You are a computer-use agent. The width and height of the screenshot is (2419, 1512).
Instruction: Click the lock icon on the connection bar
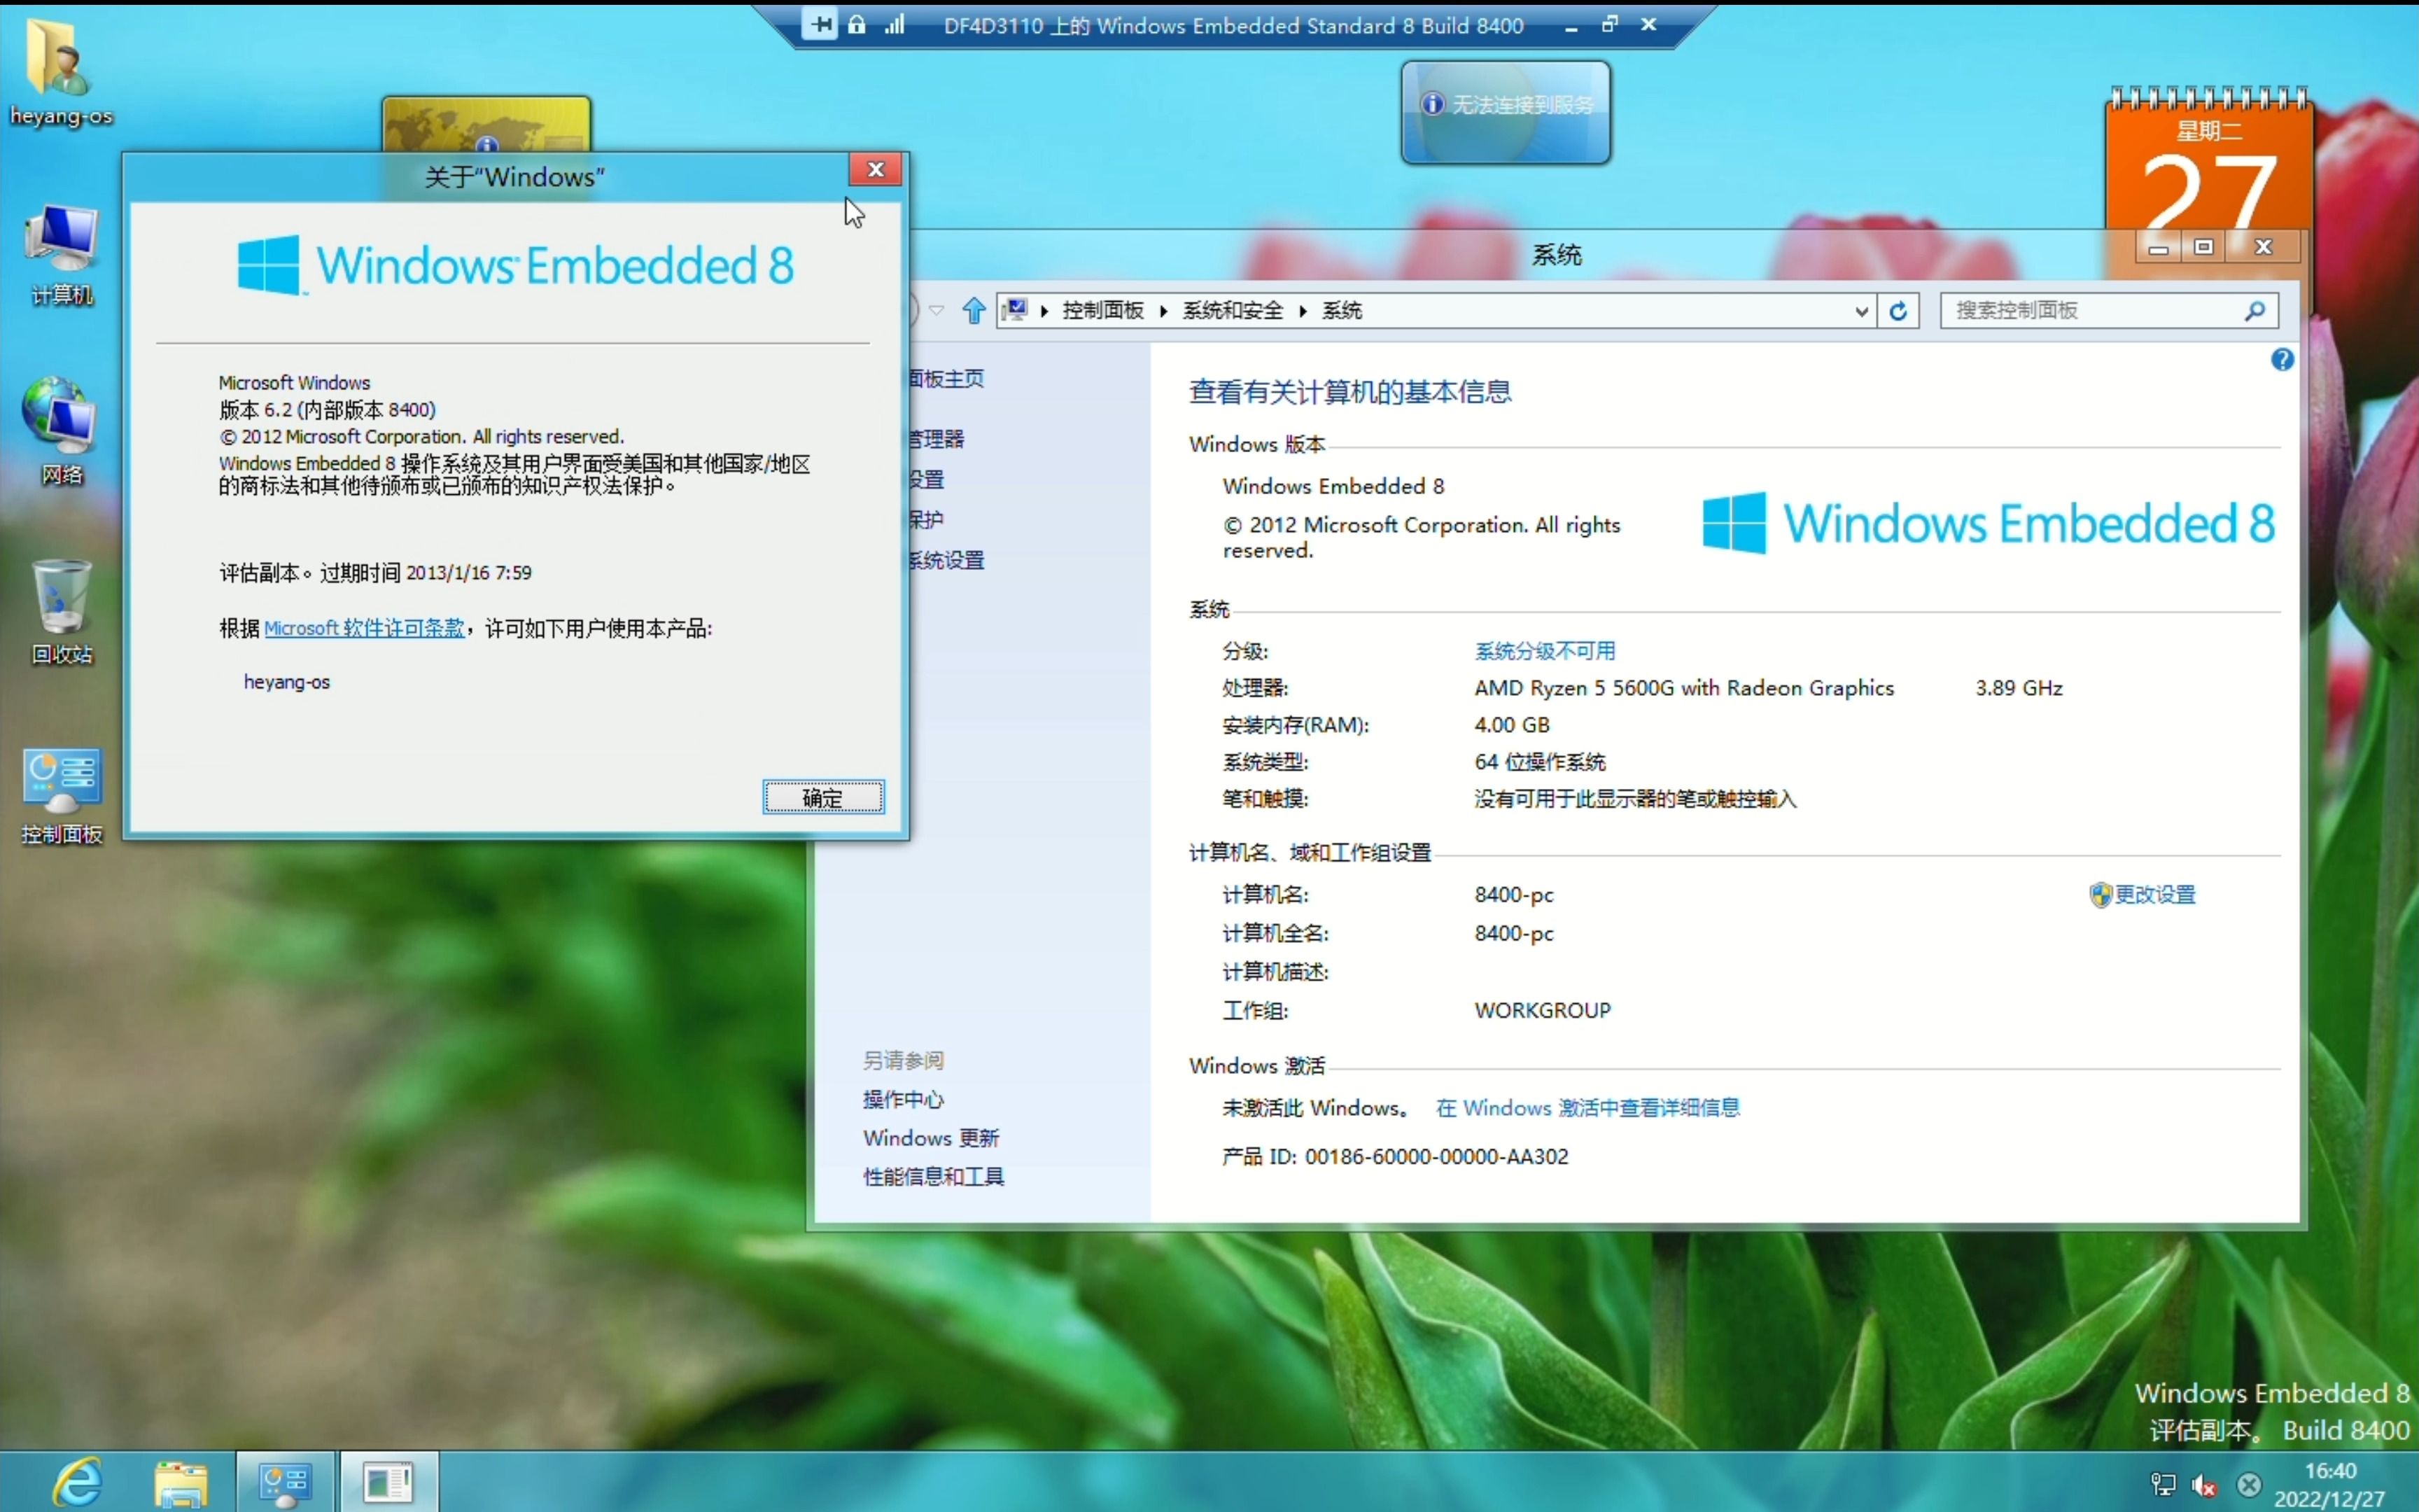pos(857,24)
